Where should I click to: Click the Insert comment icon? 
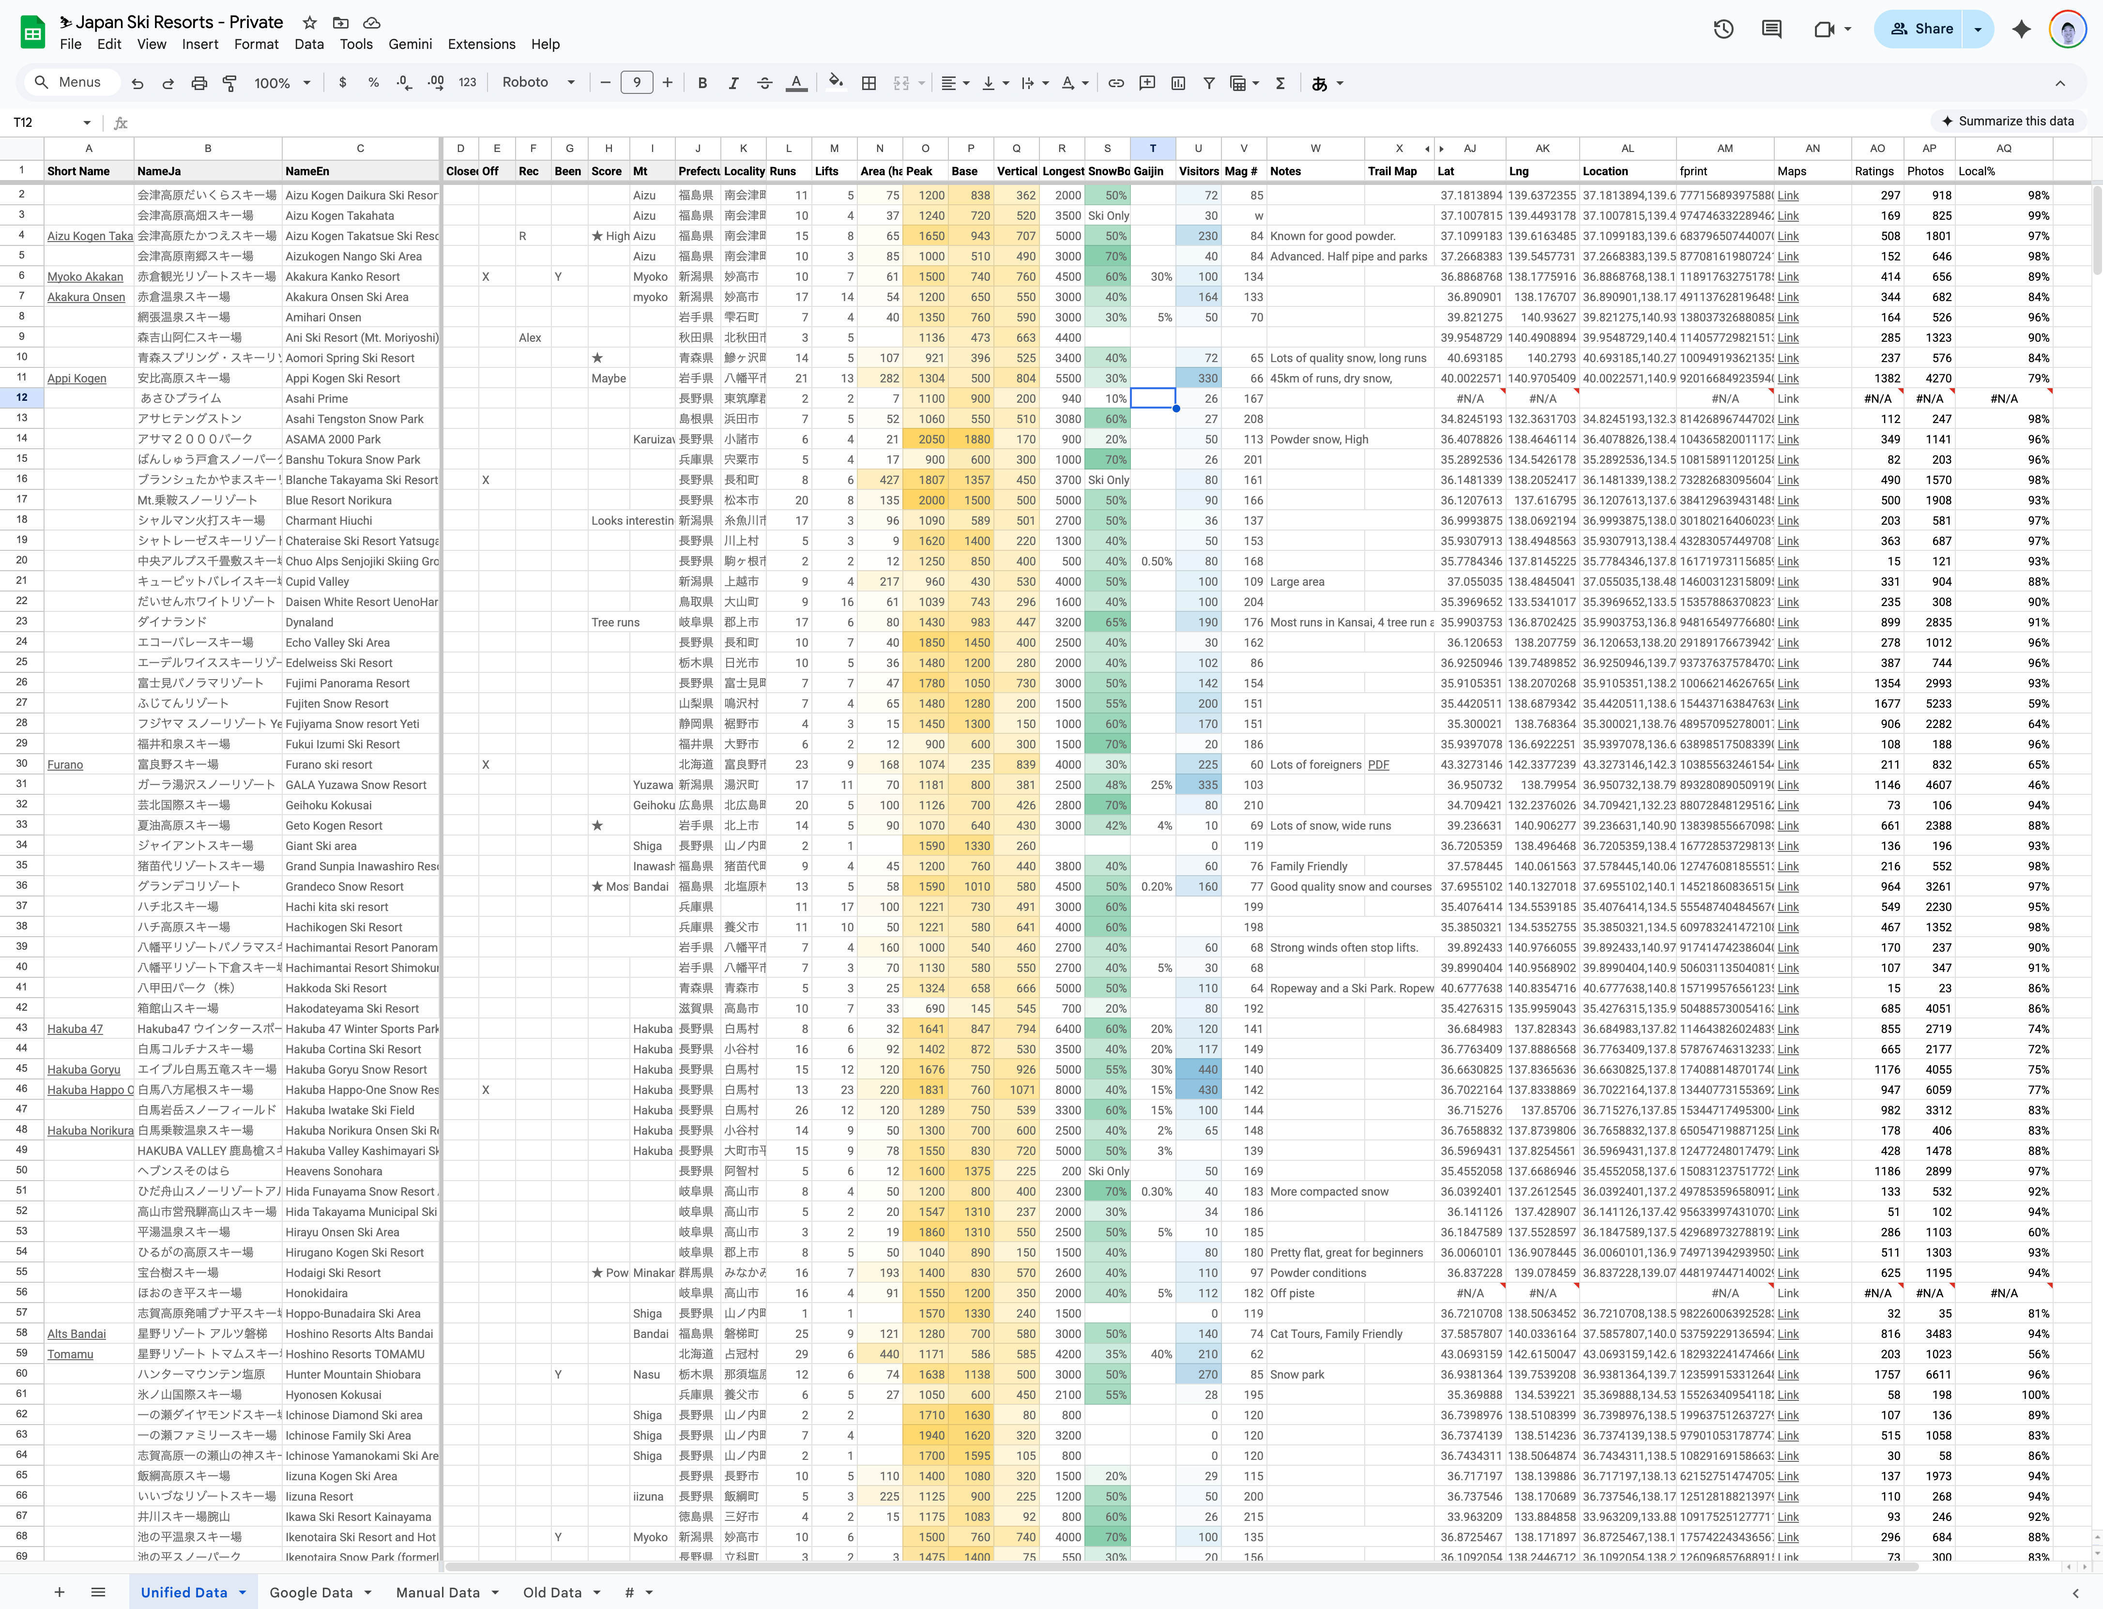pos(1146,83)
